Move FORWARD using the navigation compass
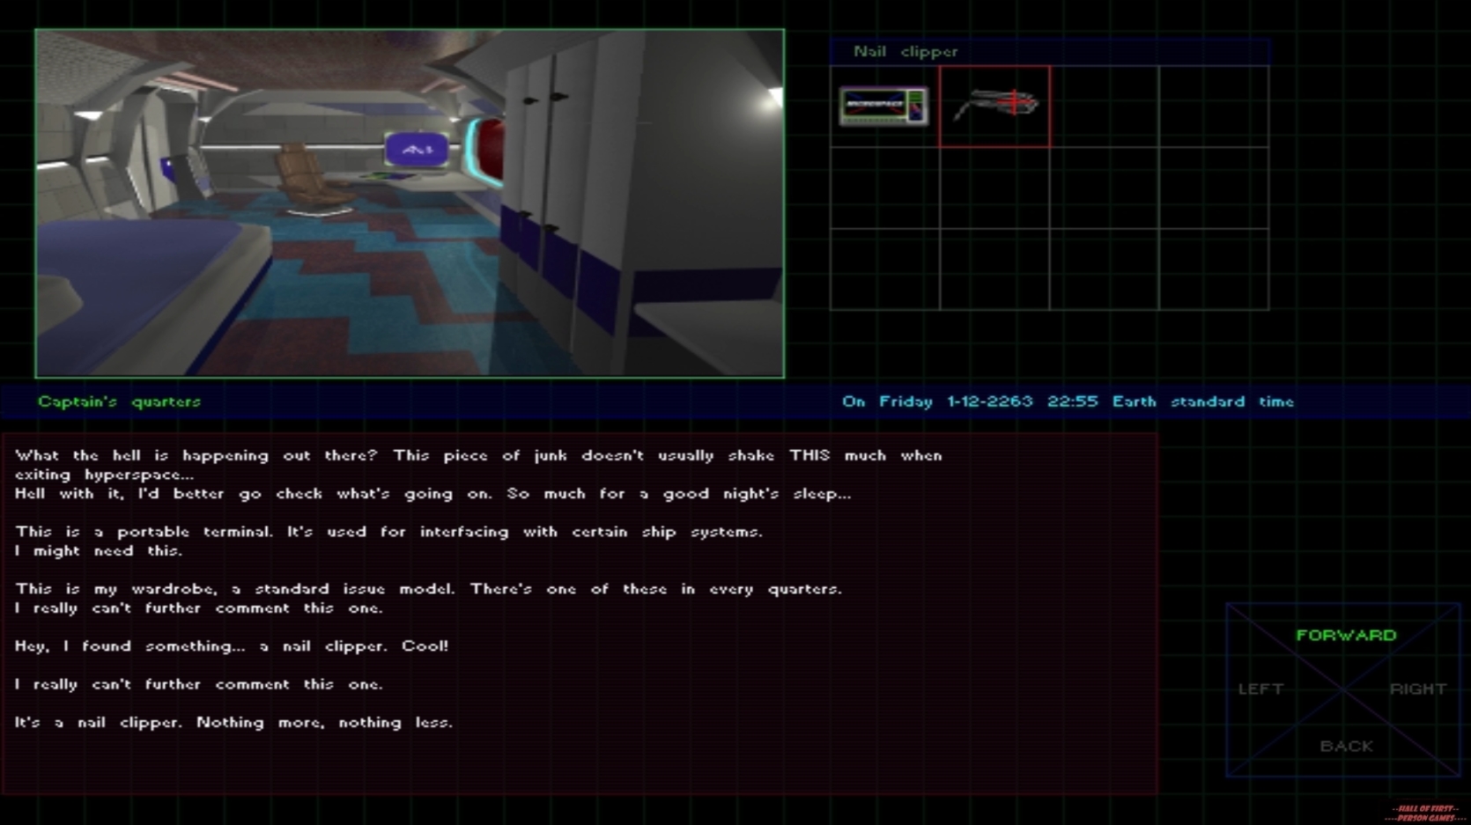Screen dimensions: 1471x825 tap(1347, 634)
